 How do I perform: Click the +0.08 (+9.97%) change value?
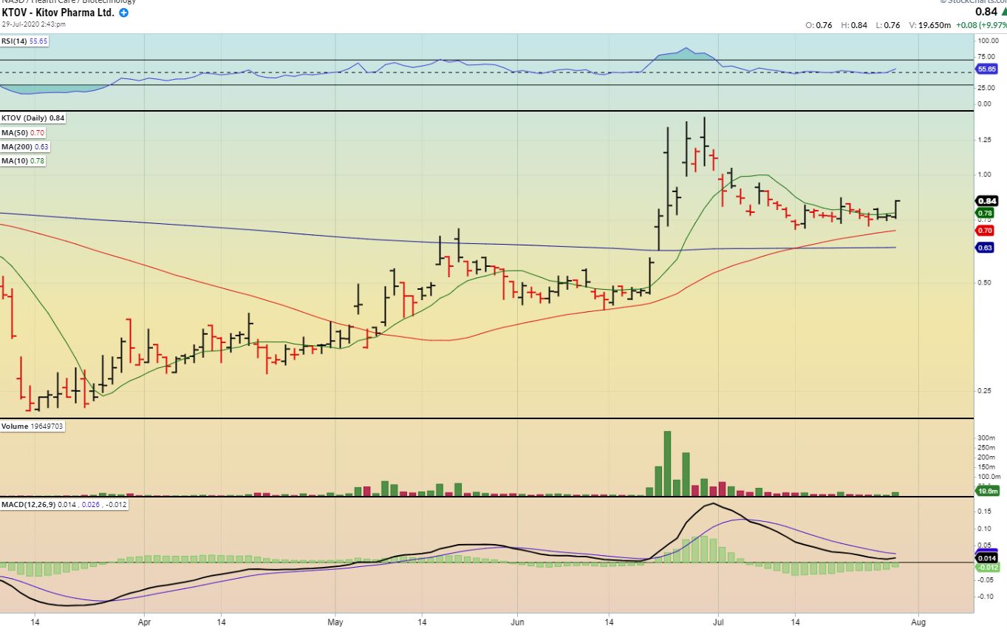click(x=981, y=25)
